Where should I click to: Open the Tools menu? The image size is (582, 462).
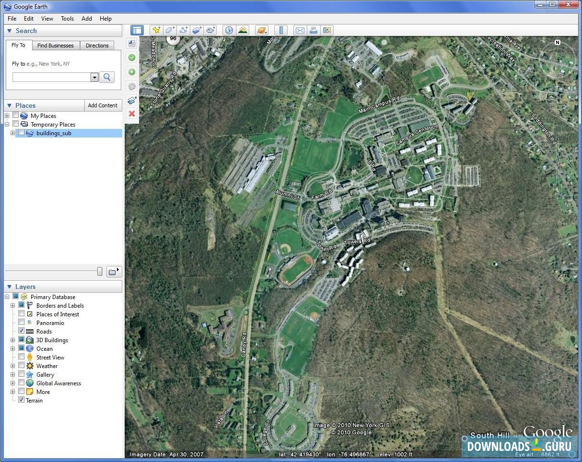(x=67, y=19)
